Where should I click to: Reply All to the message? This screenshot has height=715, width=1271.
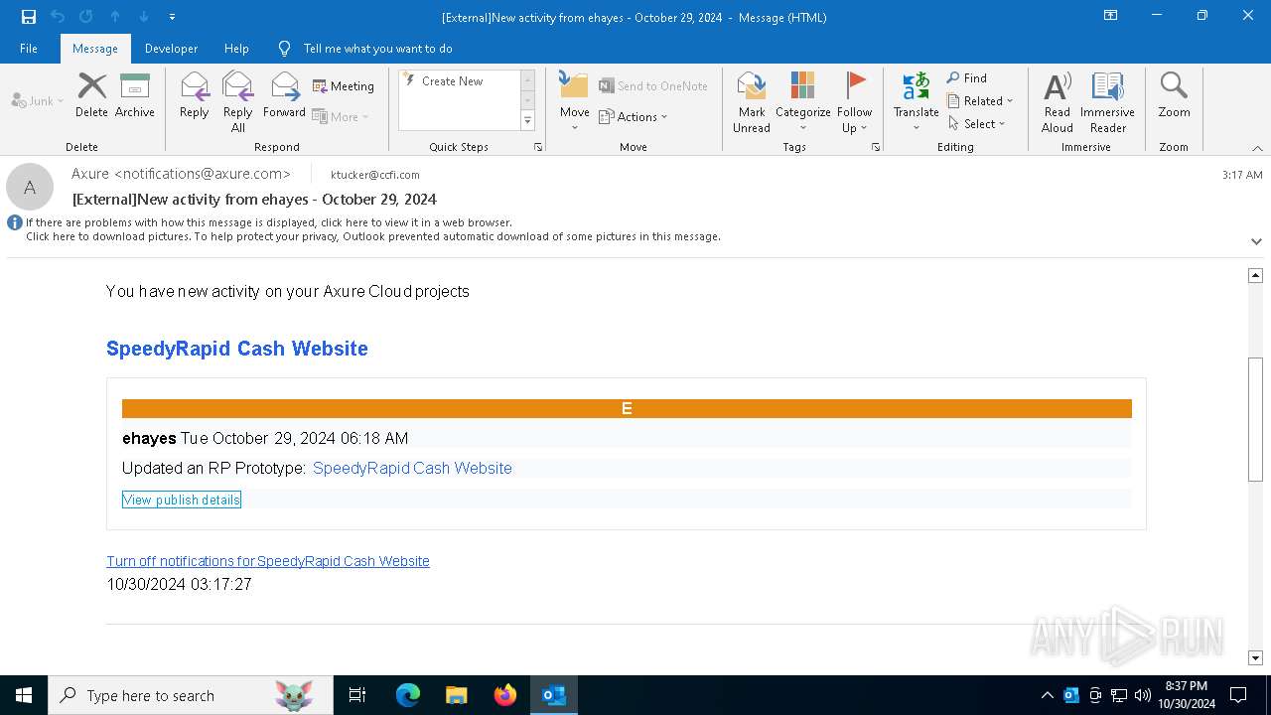[x=238, y=101]
